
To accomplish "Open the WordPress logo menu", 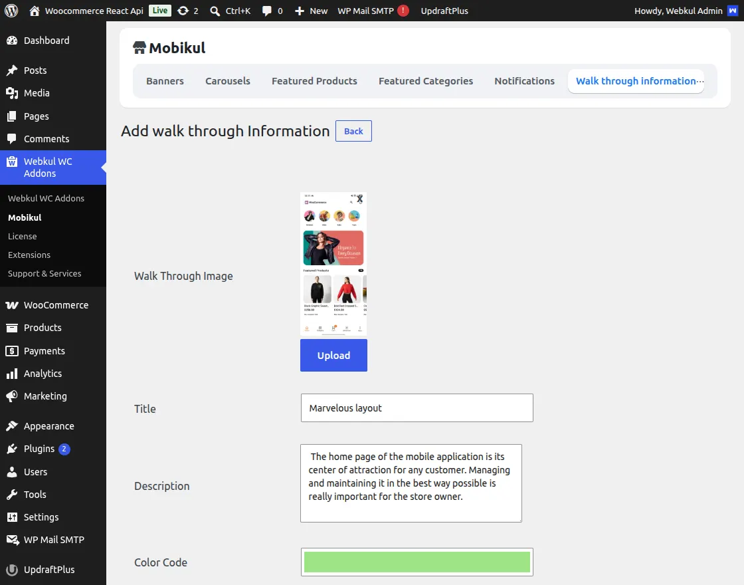I will pos(11,11).
